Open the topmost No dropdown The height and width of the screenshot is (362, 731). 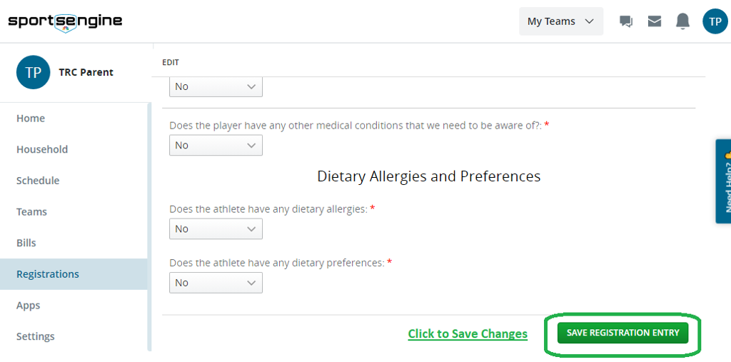pos(216,86)
